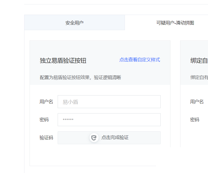The height and width of the screenshot is (173, 208).
Task: Click the 密码 label on the right card
Action: (x=194, y=119)
